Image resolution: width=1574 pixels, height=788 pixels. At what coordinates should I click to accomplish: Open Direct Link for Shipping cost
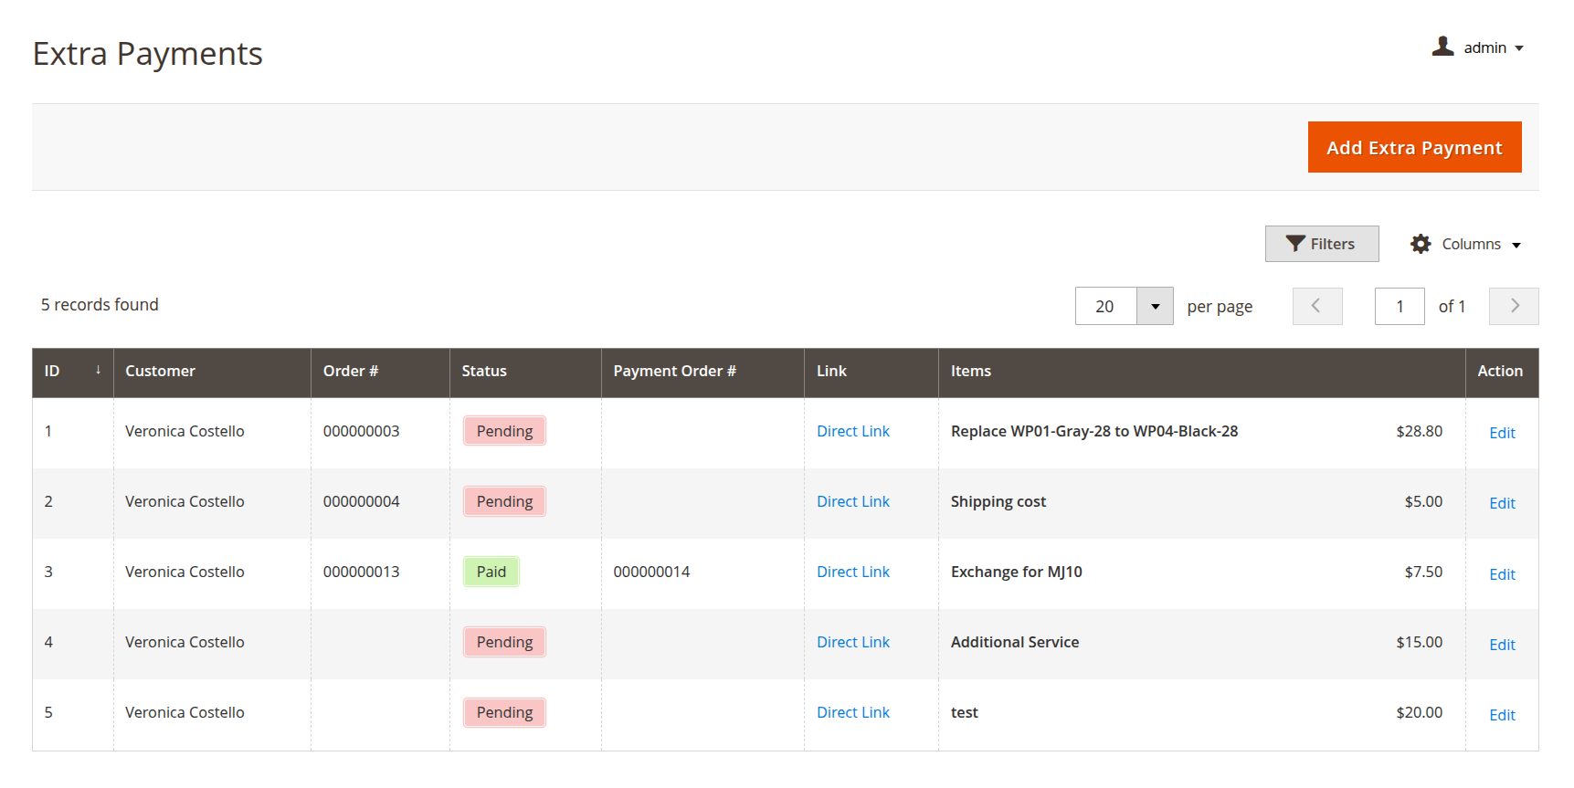(852, 501)
